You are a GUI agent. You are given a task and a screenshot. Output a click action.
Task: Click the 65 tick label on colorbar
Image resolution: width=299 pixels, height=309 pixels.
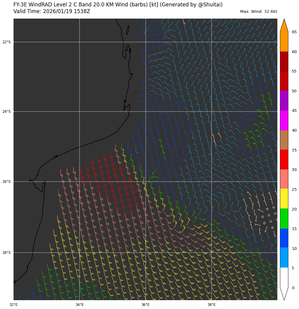pyautogui.click(x=294, y=32)
